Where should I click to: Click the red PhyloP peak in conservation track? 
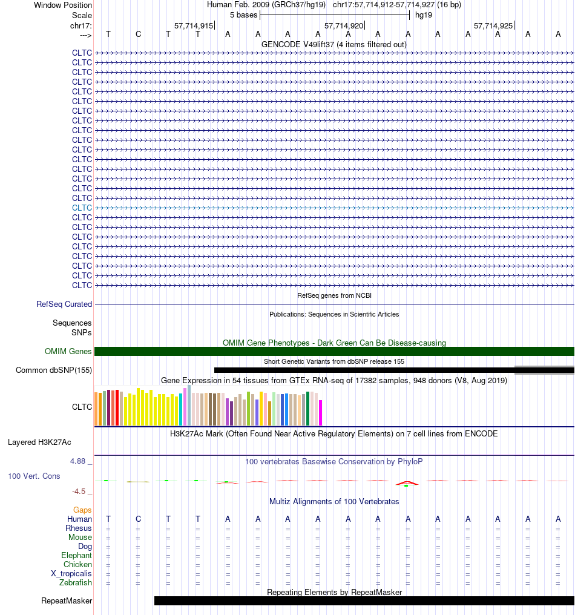coord(407,483)
